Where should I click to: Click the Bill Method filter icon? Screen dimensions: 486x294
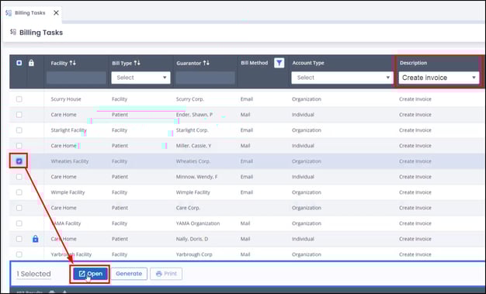click(x=279, y=63)
